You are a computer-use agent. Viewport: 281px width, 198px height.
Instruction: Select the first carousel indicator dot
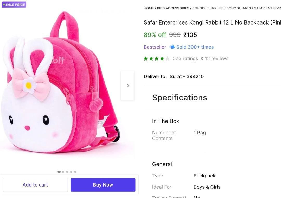pyautogui.click(x=59, y=172)
